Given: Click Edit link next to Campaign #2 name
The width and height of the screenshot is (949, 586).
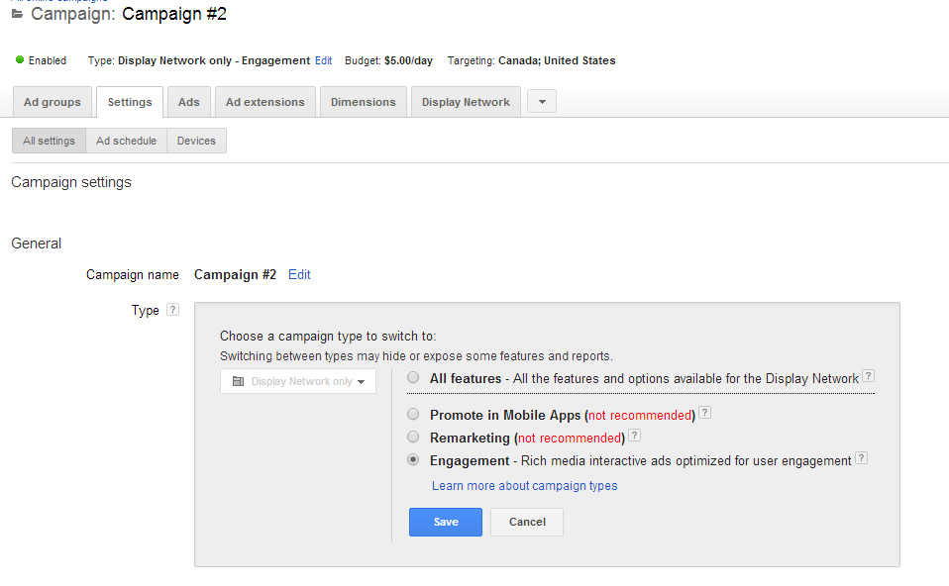Looking at the screenshot, I should 299,275.
